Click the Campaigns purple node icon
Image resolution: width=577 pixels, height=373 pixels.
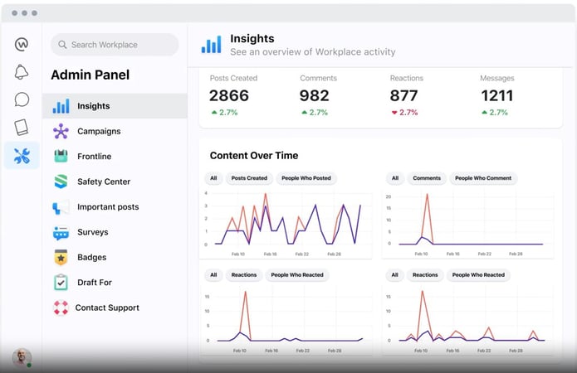[x=61, y=131]
